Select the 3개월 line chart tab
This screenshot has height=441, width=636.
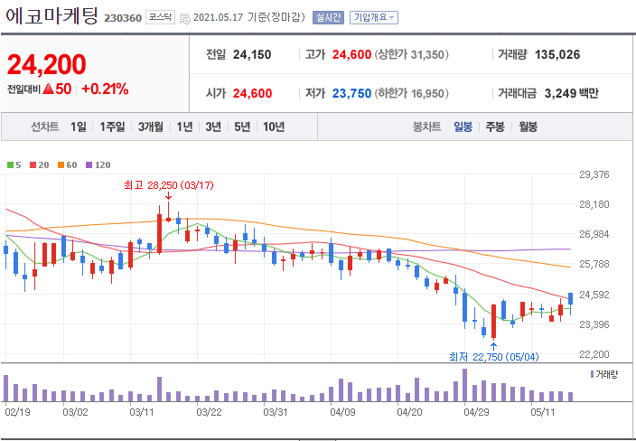point(151,127)
